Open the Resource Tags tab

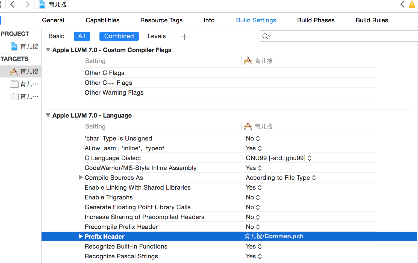(x=161, y=20)
